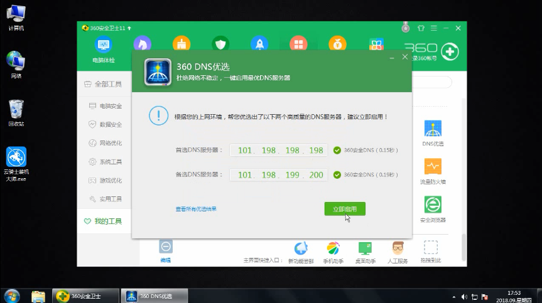Open the colorful software manager icon

click(x=376, y=44)
